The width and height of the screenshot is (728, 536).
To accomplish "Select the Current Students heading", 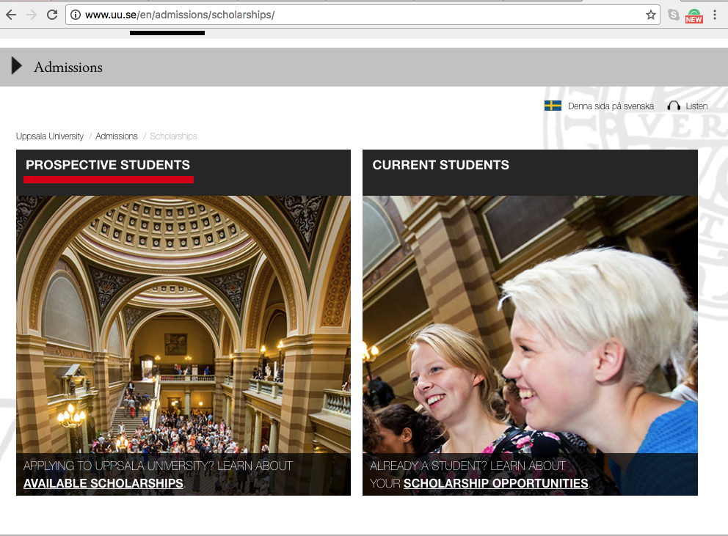I will (x=440, y=165).
